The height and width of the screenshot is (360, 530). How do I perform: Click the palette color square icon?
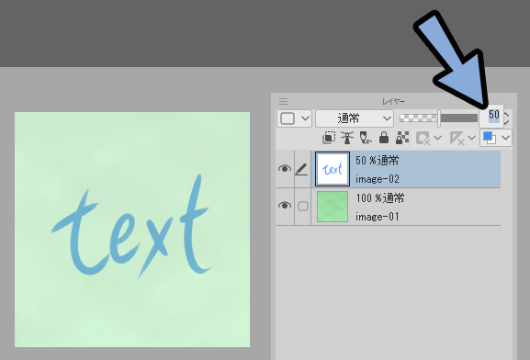click(288, 118)
